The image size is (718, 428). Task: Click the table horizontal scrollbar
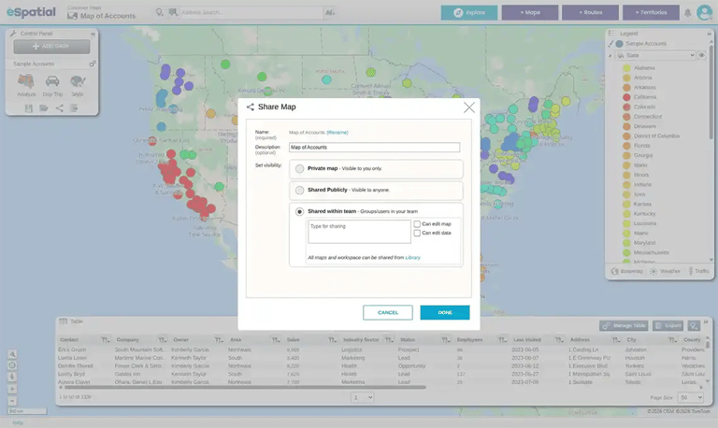246,387
